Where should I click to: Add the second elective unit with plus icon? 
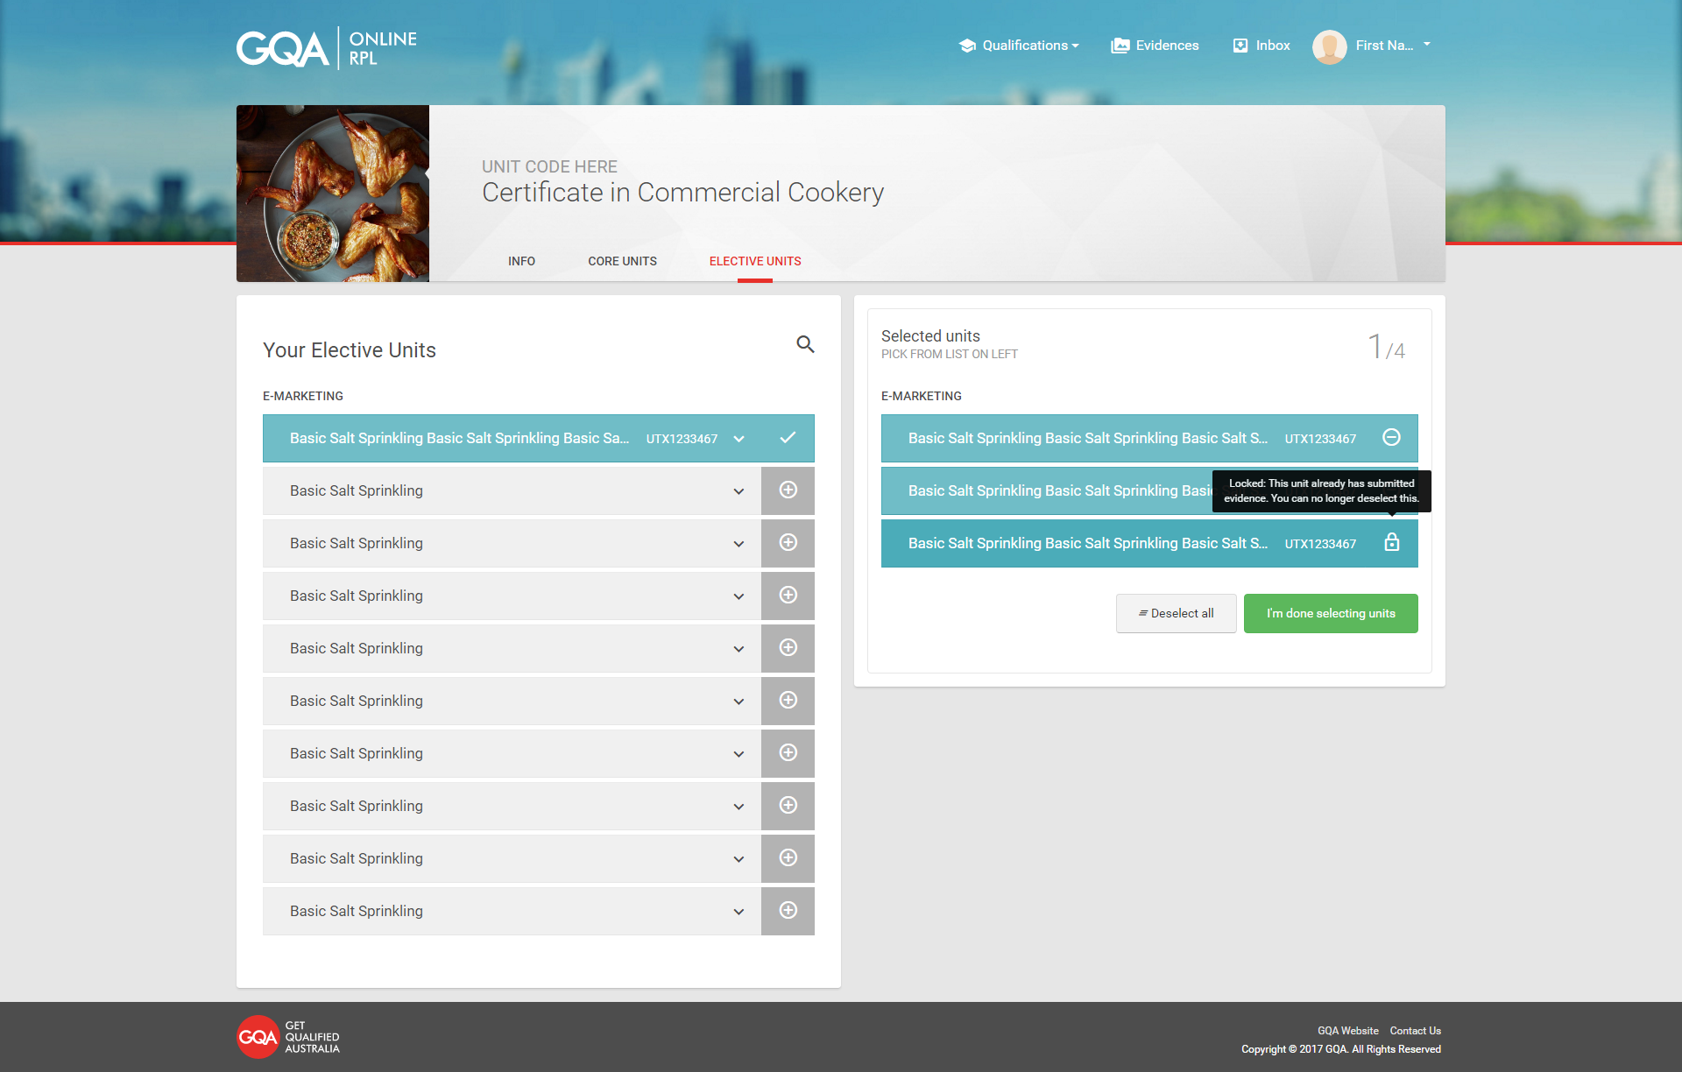(788, 490)
